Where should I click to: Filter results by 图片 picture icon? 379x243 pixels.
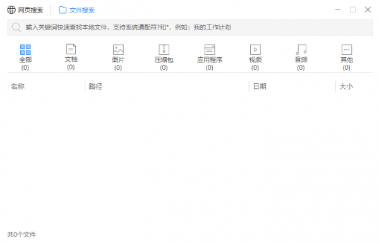click(x=119, y=50)
